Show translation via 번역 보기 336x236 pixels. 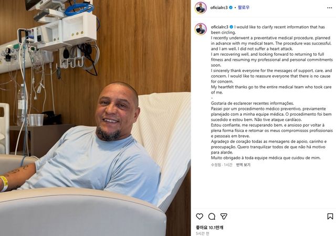pyautogui.click(x=243, y=165)
